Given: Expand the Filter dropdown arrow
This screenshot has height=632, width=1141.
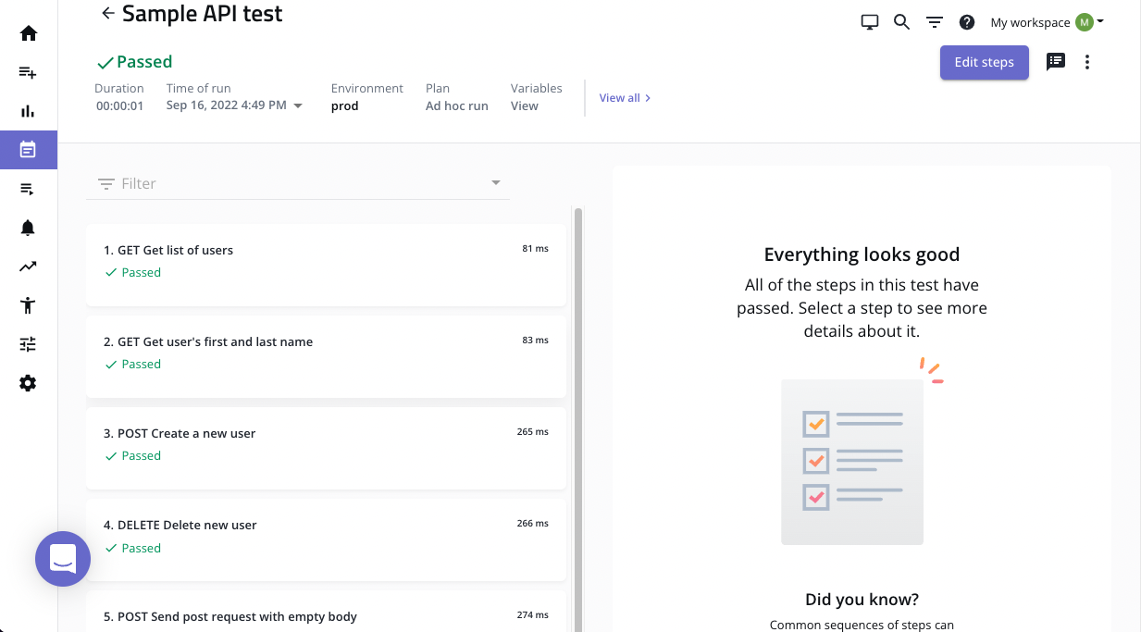Looking at the screenshot, I should 496,182.
